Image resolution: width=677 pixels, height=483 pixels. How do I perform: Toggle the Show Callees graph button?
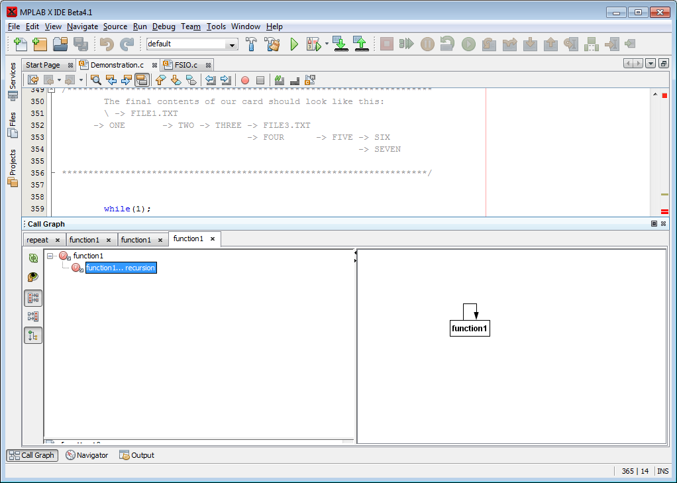[x=33, y=298]
